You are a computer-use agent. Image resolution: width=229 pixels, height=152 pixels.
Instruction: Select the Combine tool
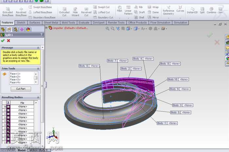[x=211, y=10]
